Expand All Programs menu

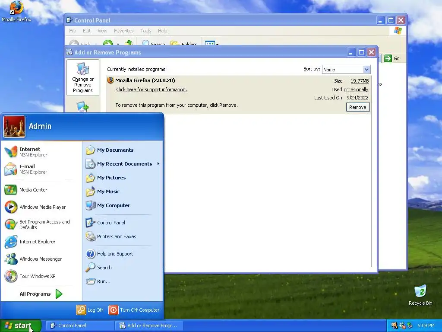click(x=41, y=294)
